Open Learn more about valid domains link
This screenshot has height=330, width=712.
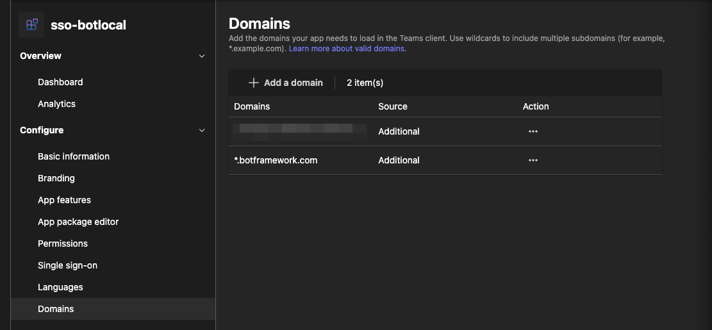tap(347, 49)
